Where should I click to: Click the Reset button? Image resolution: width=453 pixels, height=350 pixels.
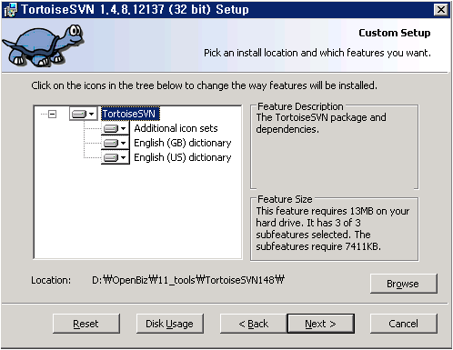[86, 324]
